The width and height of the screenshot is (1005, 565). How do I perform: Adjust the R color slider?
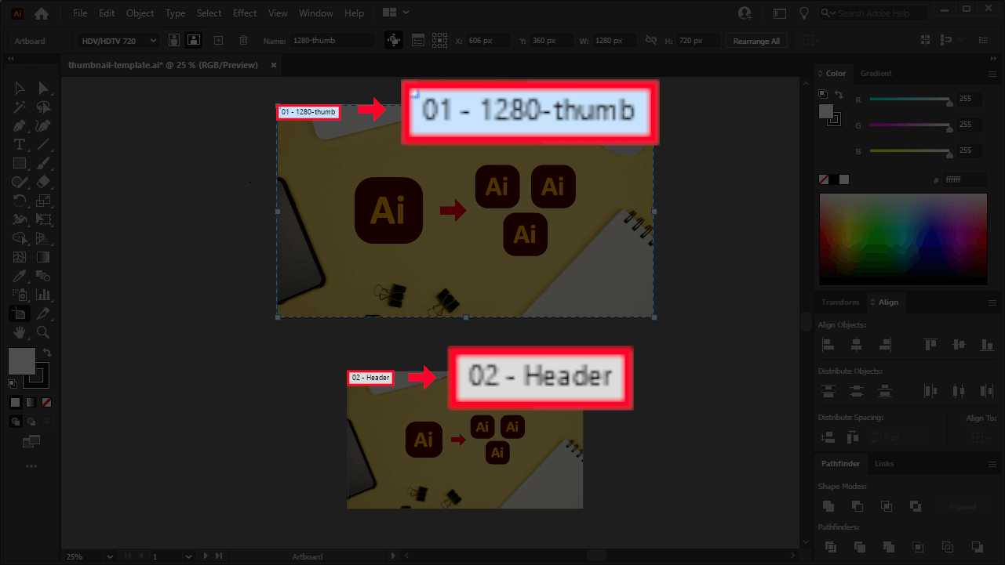click(x=910, y=100)
